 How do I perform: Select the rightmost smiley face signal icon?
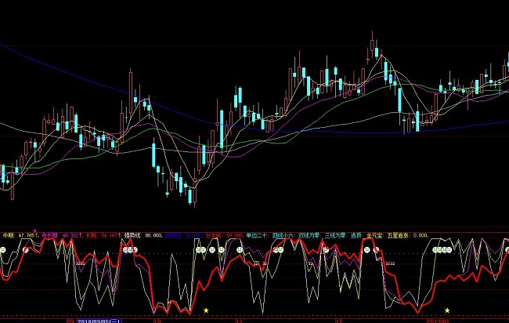coord(504,249)
